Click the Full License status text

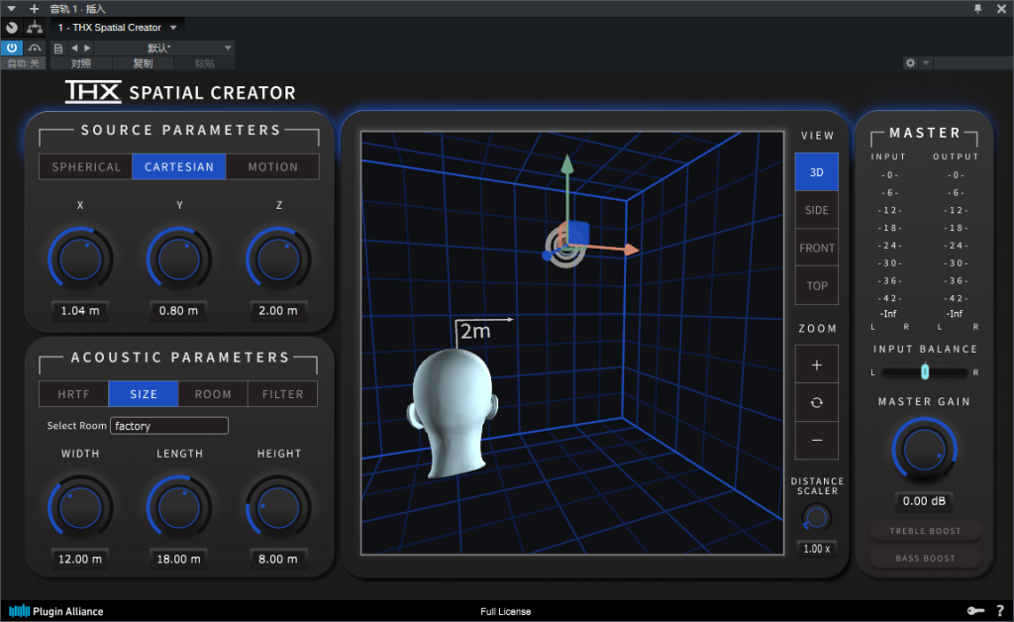(506, 612)
